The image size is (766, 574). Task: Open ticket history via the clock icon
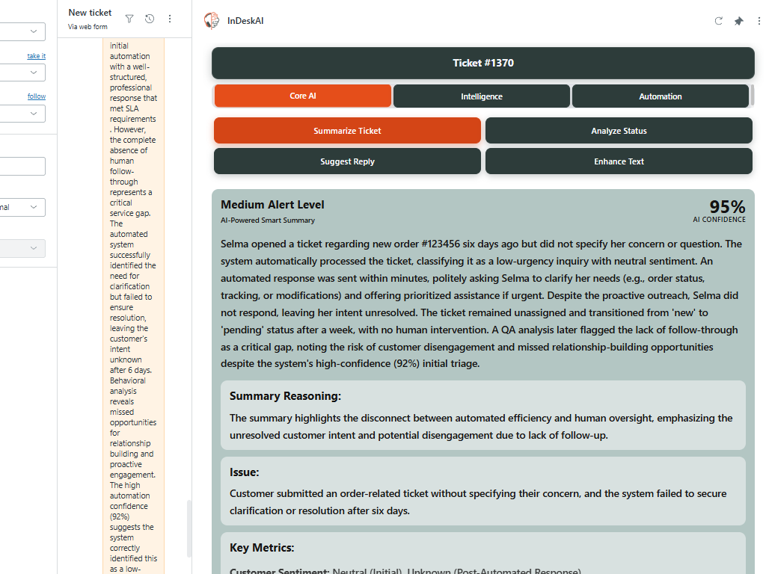pyautogui.click(x=149, y=19)
